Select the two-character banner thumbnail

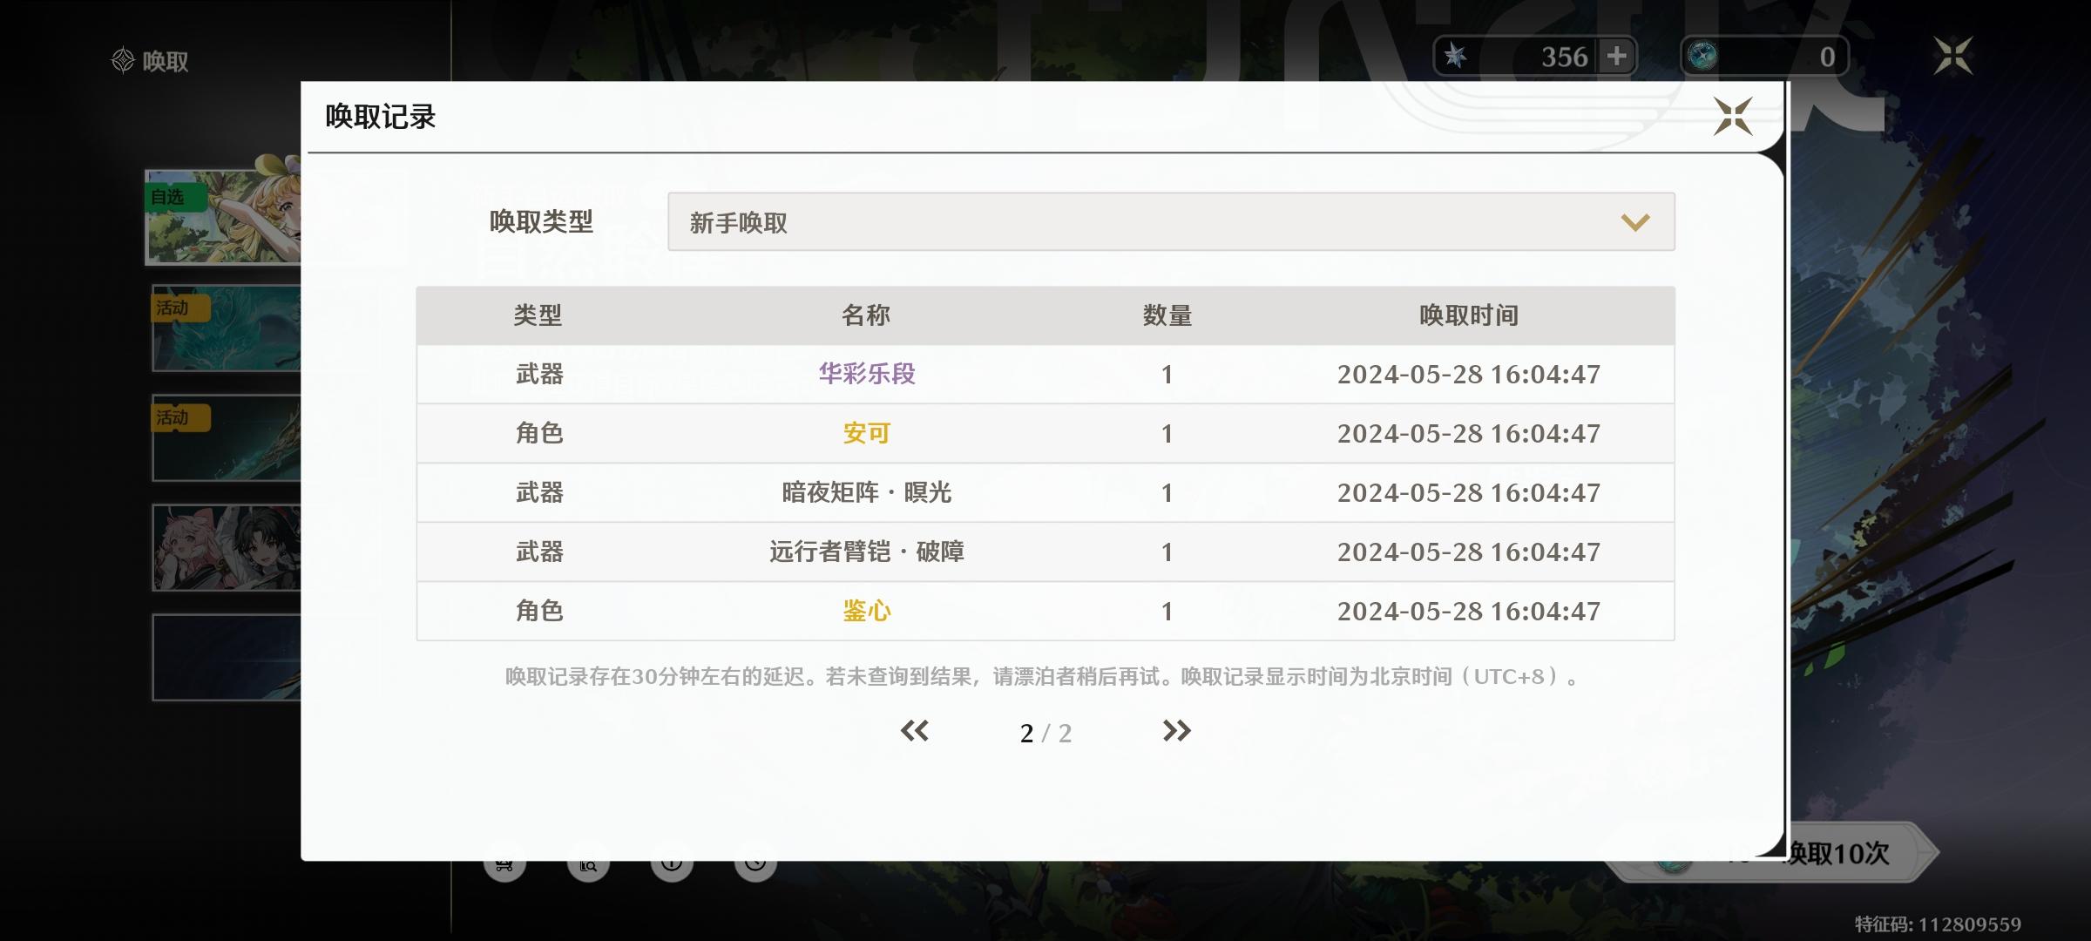[227, 548]
